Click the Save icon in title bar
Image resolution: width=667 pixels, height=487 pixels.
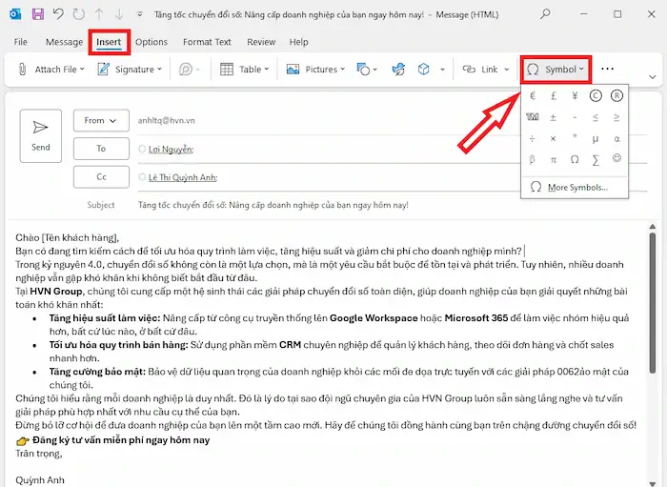38,15
